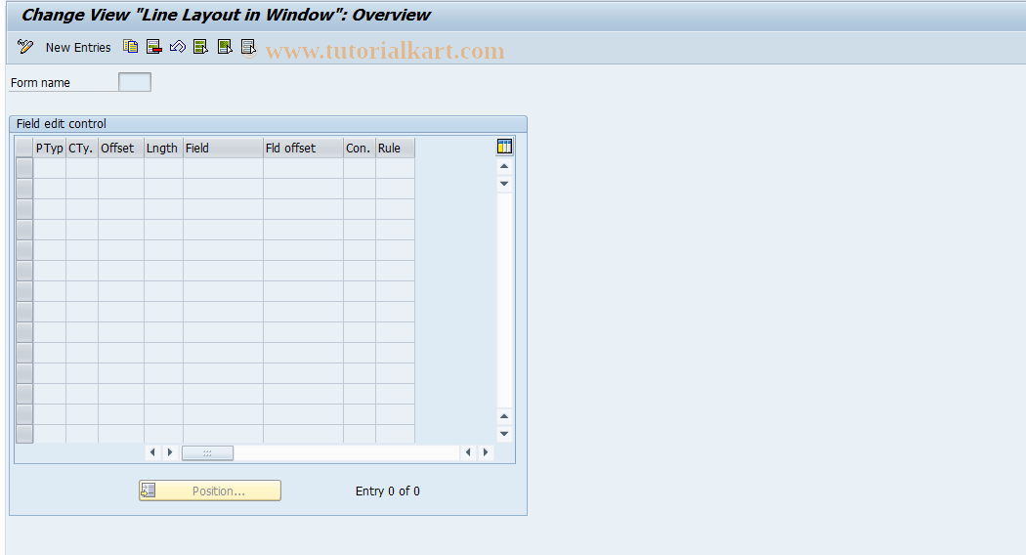This screenshot has height=555, width=1026.
Task: Click the right arrow next to the left-end arrow
Action: click(x=169, y=452)
